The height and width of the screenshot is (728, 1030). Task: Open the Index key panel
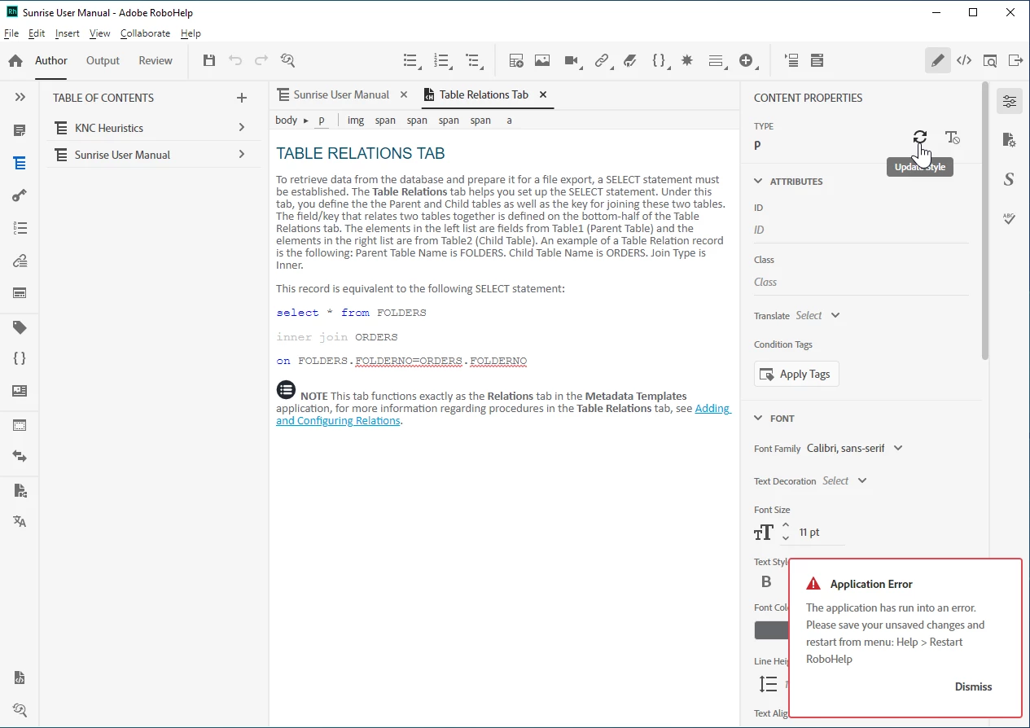click(20, 195)
